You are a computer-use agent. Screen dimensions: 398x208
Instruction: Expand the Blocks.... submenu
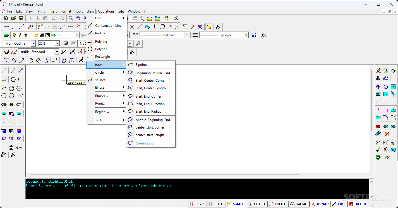[x=106, y=96]
